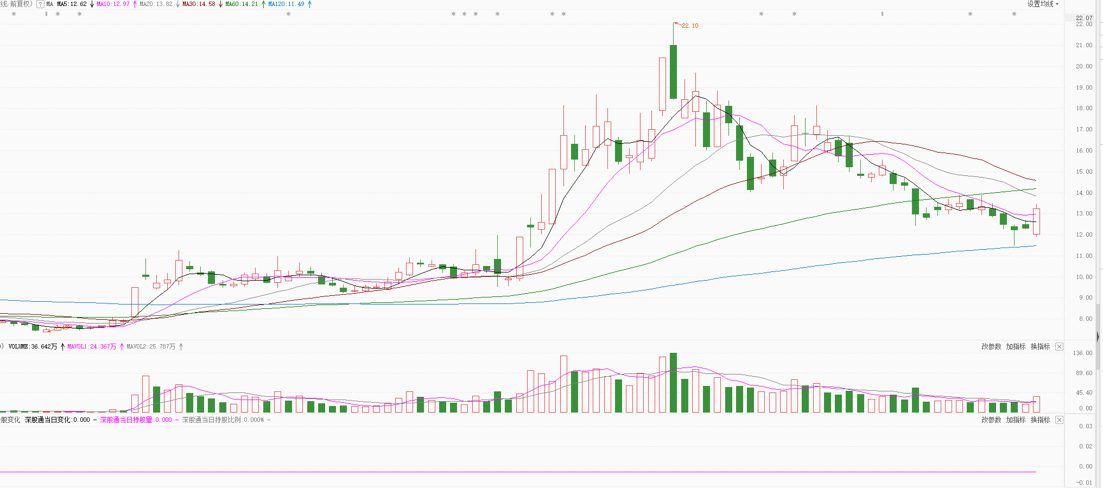Click the 深股通当日变化:0.000 readout
Viewport: 1103px width, 488px height.
tap(57, 420)
